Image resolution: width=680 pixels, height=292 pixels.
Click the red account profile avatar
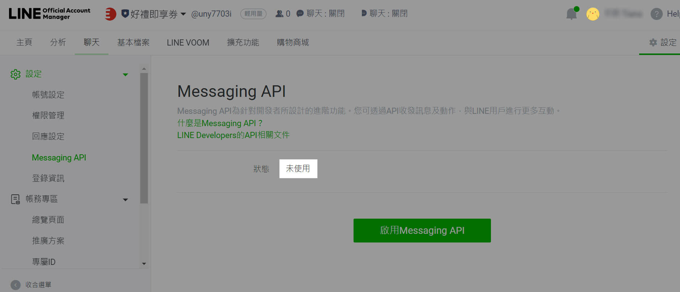click(x=110, y=14)
